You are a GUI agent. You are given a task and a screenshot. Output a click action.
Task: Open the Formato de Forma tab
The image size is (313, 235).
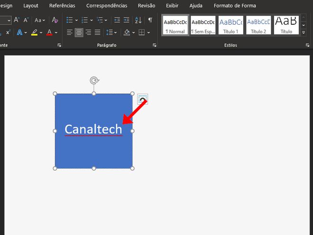pyautogui.click(x=235, y=6)
